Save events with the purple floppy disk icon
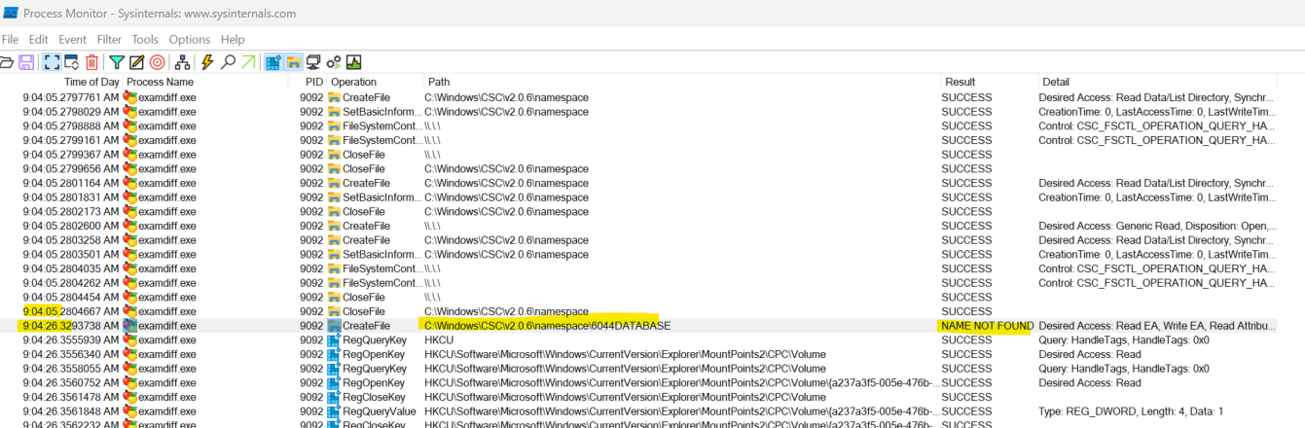Screen dimensions: 1305x428 click(x=26, y=62)
